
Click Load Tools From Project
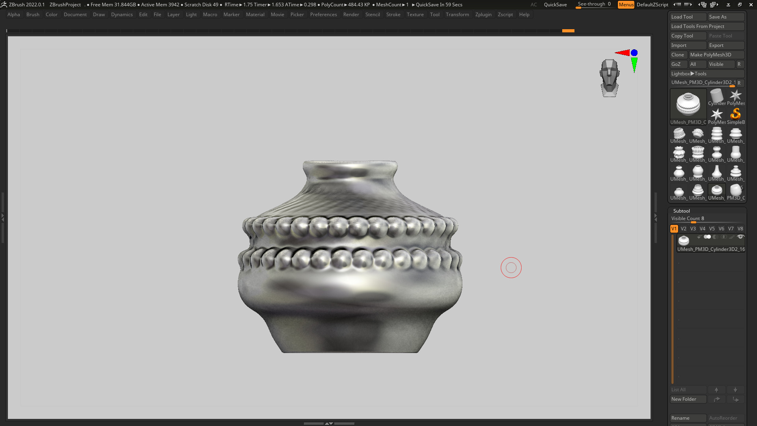[707, 26]
